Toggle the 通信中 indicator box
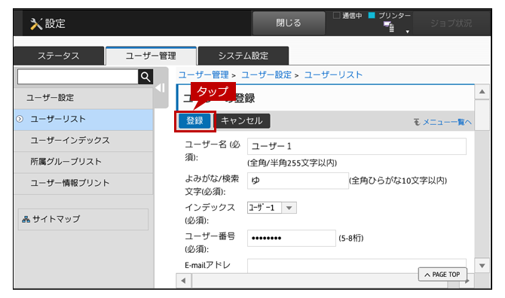 pos(336,16)
